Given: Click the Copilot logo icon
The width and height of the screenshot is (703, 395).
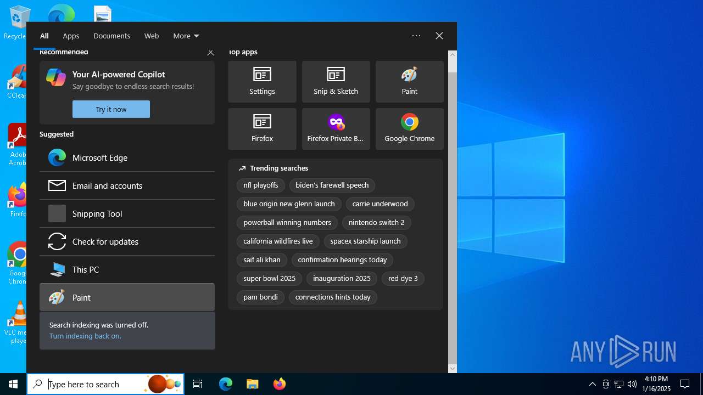Looking at the screenshot, I should (56, 77).
